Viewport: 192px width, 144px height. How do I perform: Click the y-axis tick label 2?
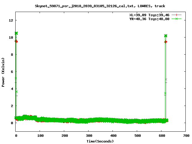click(12, 106)
